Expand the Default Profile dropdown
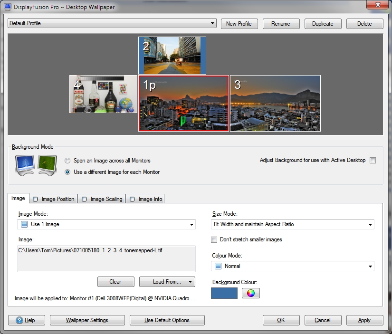Viewport: 392px width, 334px height. click(112, 23)
